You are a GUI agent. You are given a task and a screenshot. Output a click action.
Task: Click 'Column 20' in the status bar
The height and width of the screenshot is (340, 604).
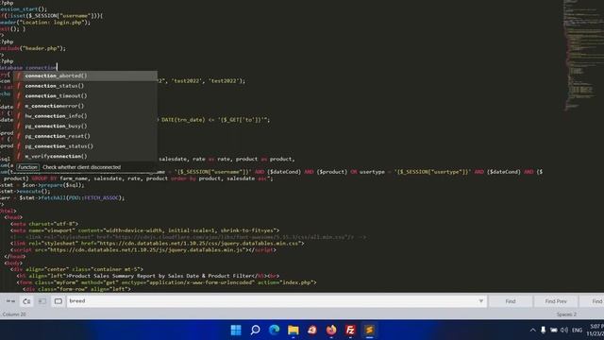[x=14, y=314]
